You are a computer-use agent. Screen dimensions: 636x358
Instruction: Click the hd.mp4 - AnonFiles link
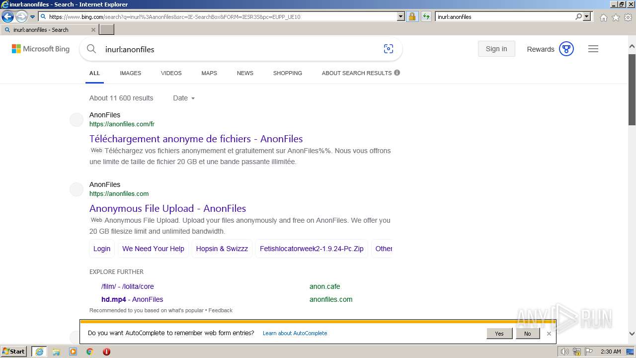(x=132, y=299)
